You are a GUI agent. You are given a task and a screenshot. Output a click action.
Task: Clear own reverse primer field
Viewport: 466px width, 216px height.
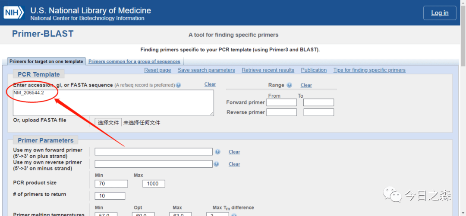(x=234, y=164)
